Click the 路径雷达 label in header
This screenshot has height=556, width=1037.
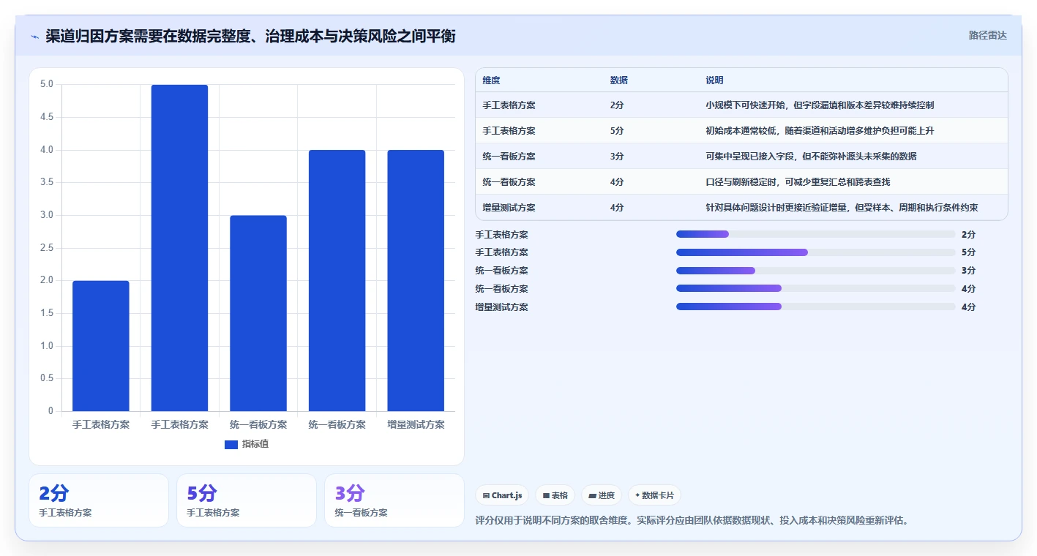point(988,35)
